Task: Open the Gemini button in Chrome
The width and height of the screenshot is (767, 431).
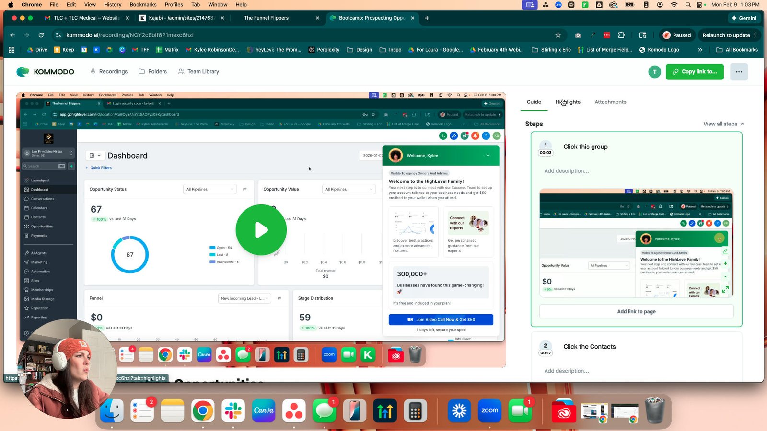Action: pos(744,18)
